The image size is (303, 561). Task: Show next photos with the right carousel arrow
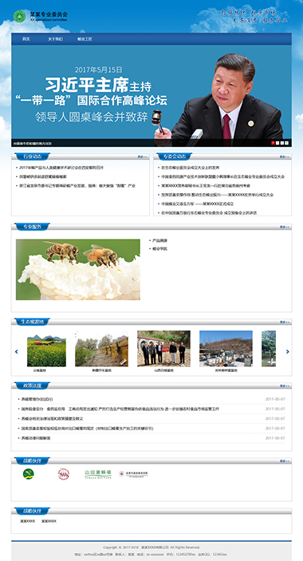click(287, 352)
